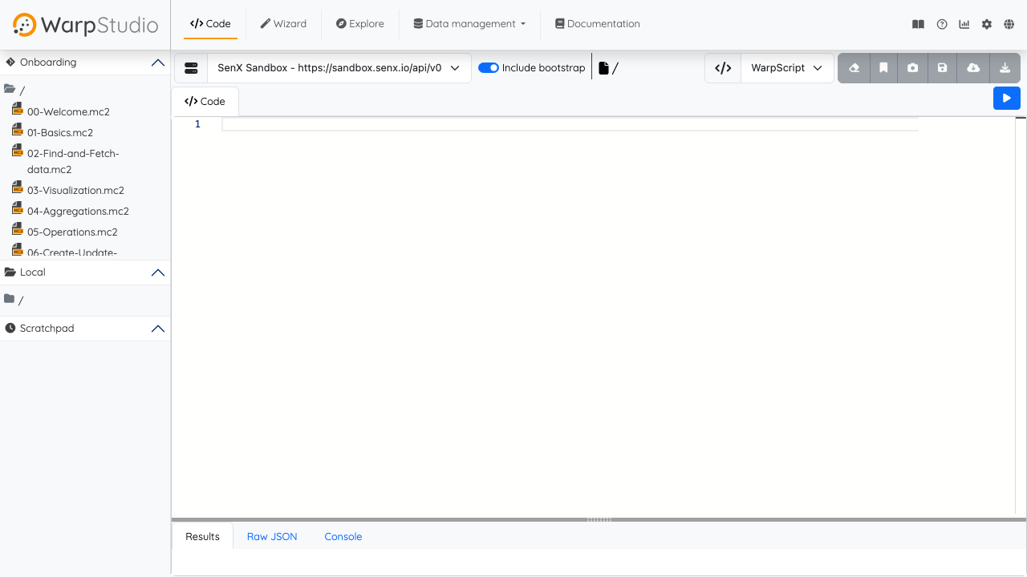Select the Code editor tab
This screenshot has height=577, width=1027.
pyautogui.click(x=205, y=102)
